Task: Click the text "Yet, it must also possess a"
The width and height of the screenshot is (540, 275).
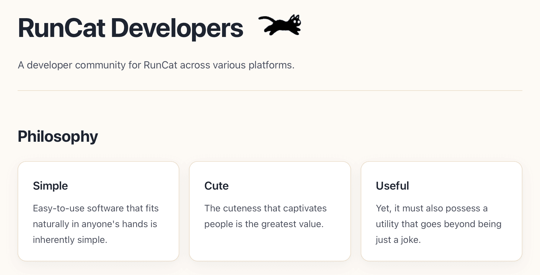Action: coord(432,208)
